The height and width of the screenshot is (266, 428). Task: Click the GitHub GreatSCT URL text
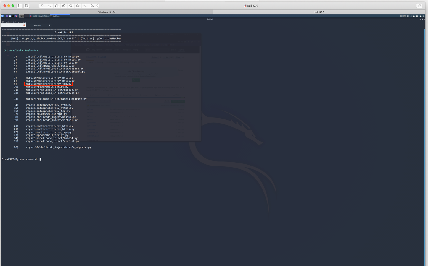(49, 38)
